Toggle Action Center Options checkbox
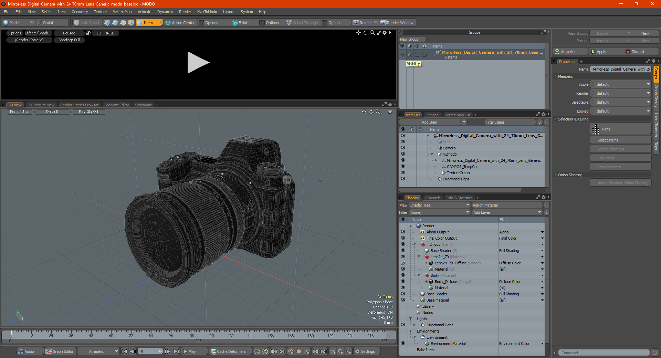 point(201,23)
